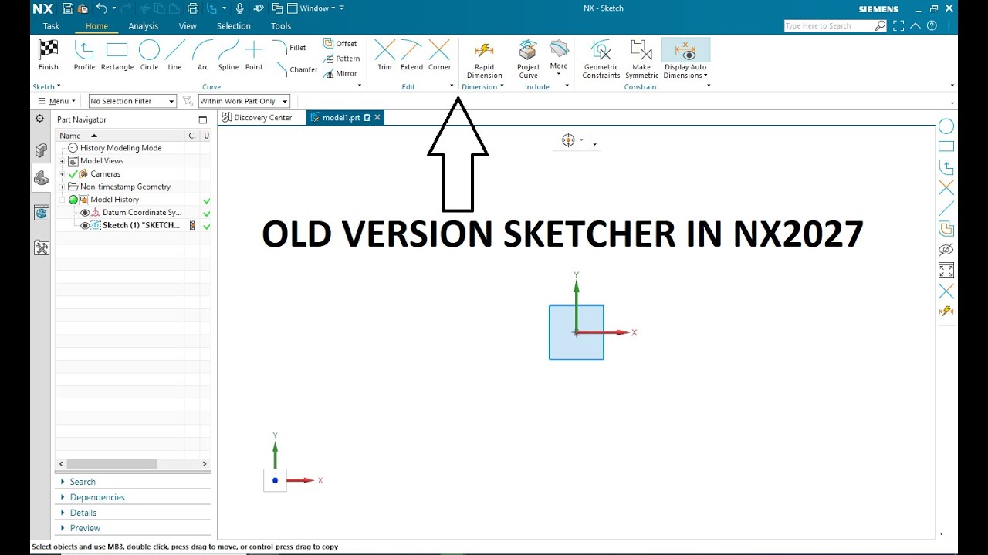
Task: Click the Pattern curve tool
Action: pyautogui.click(x=342, y=59)
